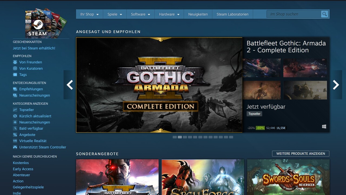The image size is (346, 195).
Task: Click the Von Kuratoren icon
Action: click(15, 68)
